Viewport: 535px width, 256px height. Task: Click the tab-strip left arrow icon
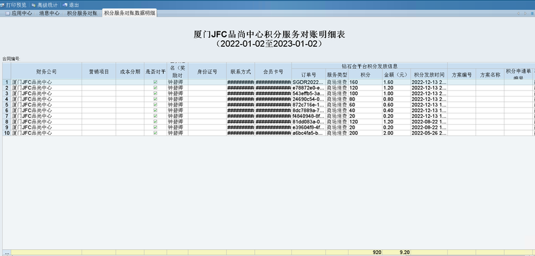[518, 13]
